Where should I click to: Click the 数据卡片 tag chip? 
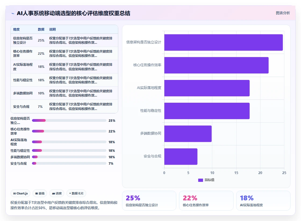click(x=76, y=193)
